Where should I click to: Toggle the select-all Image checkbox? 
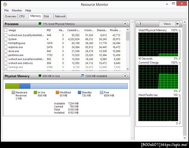6,30
